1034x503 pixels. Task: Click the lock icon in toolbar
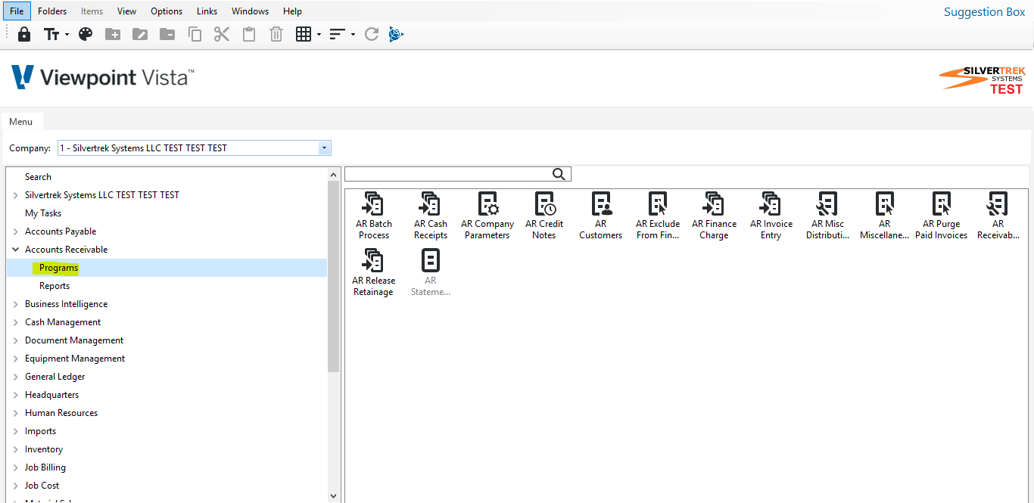(24, 34)
